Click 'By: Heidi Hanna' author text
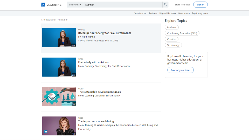Image resolution: width=249 pixels, height=140 pixels. coord(86,37)
